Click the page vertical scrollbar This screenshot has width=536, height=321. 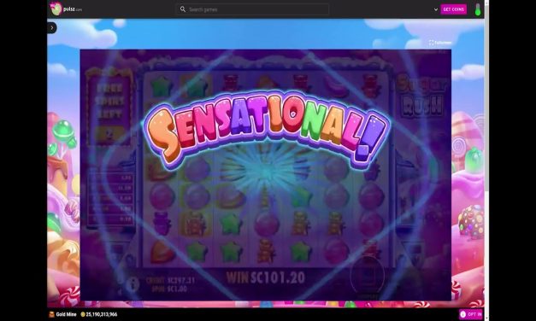[x=486, y=160]
